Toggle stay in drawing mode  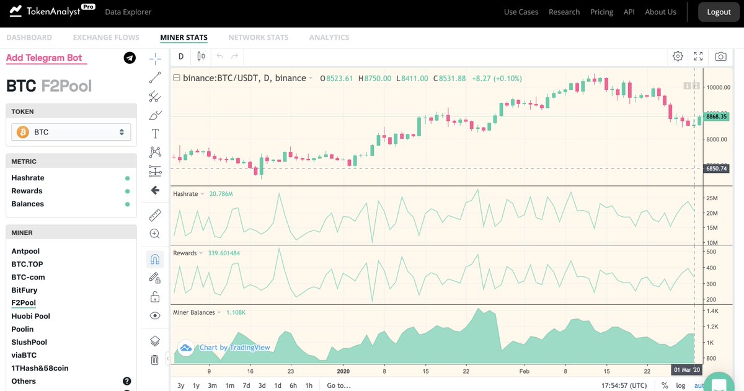(x=155, y=278)
